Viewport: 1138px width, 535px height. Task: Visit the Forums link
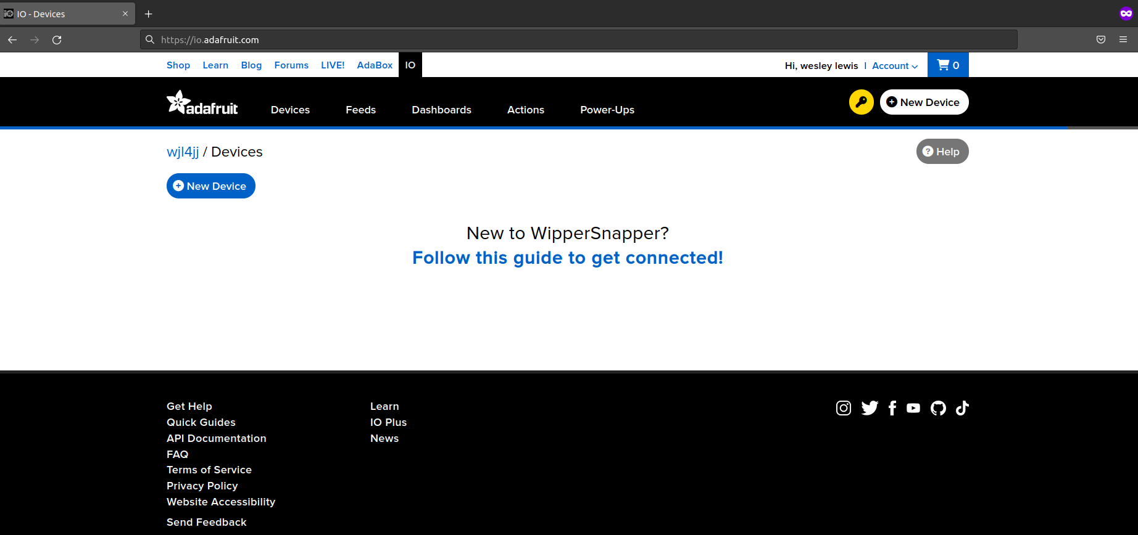click(291, 65)
